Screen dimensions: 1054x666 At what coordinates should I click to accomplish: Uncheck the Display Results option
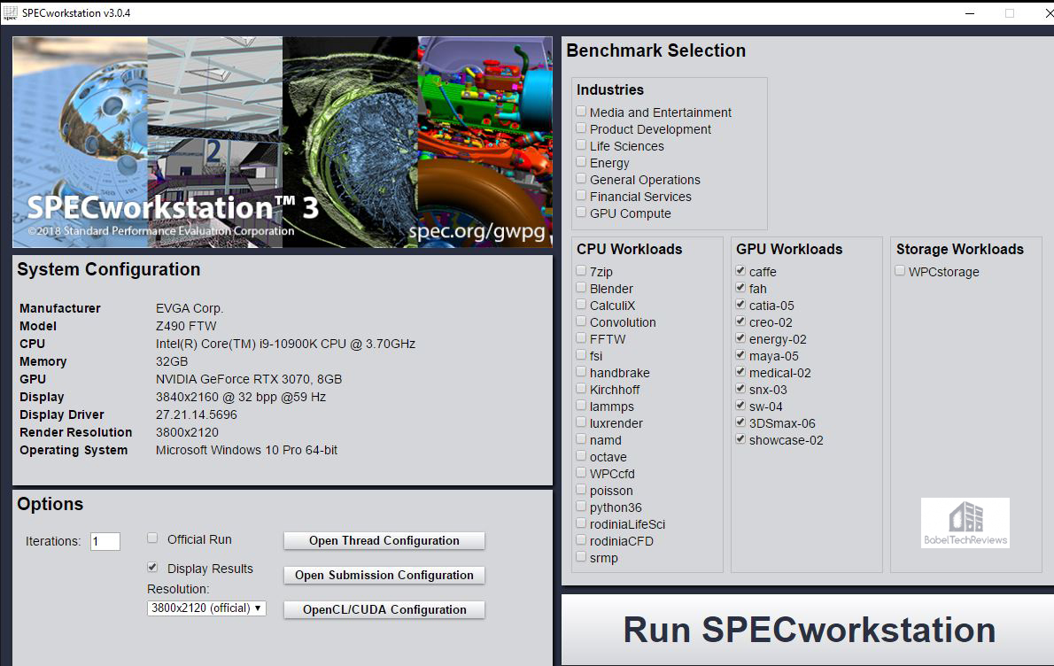[152, 567]
